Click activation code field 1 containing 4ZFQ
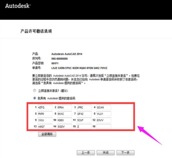172x158 pixels. coord(45,107)
